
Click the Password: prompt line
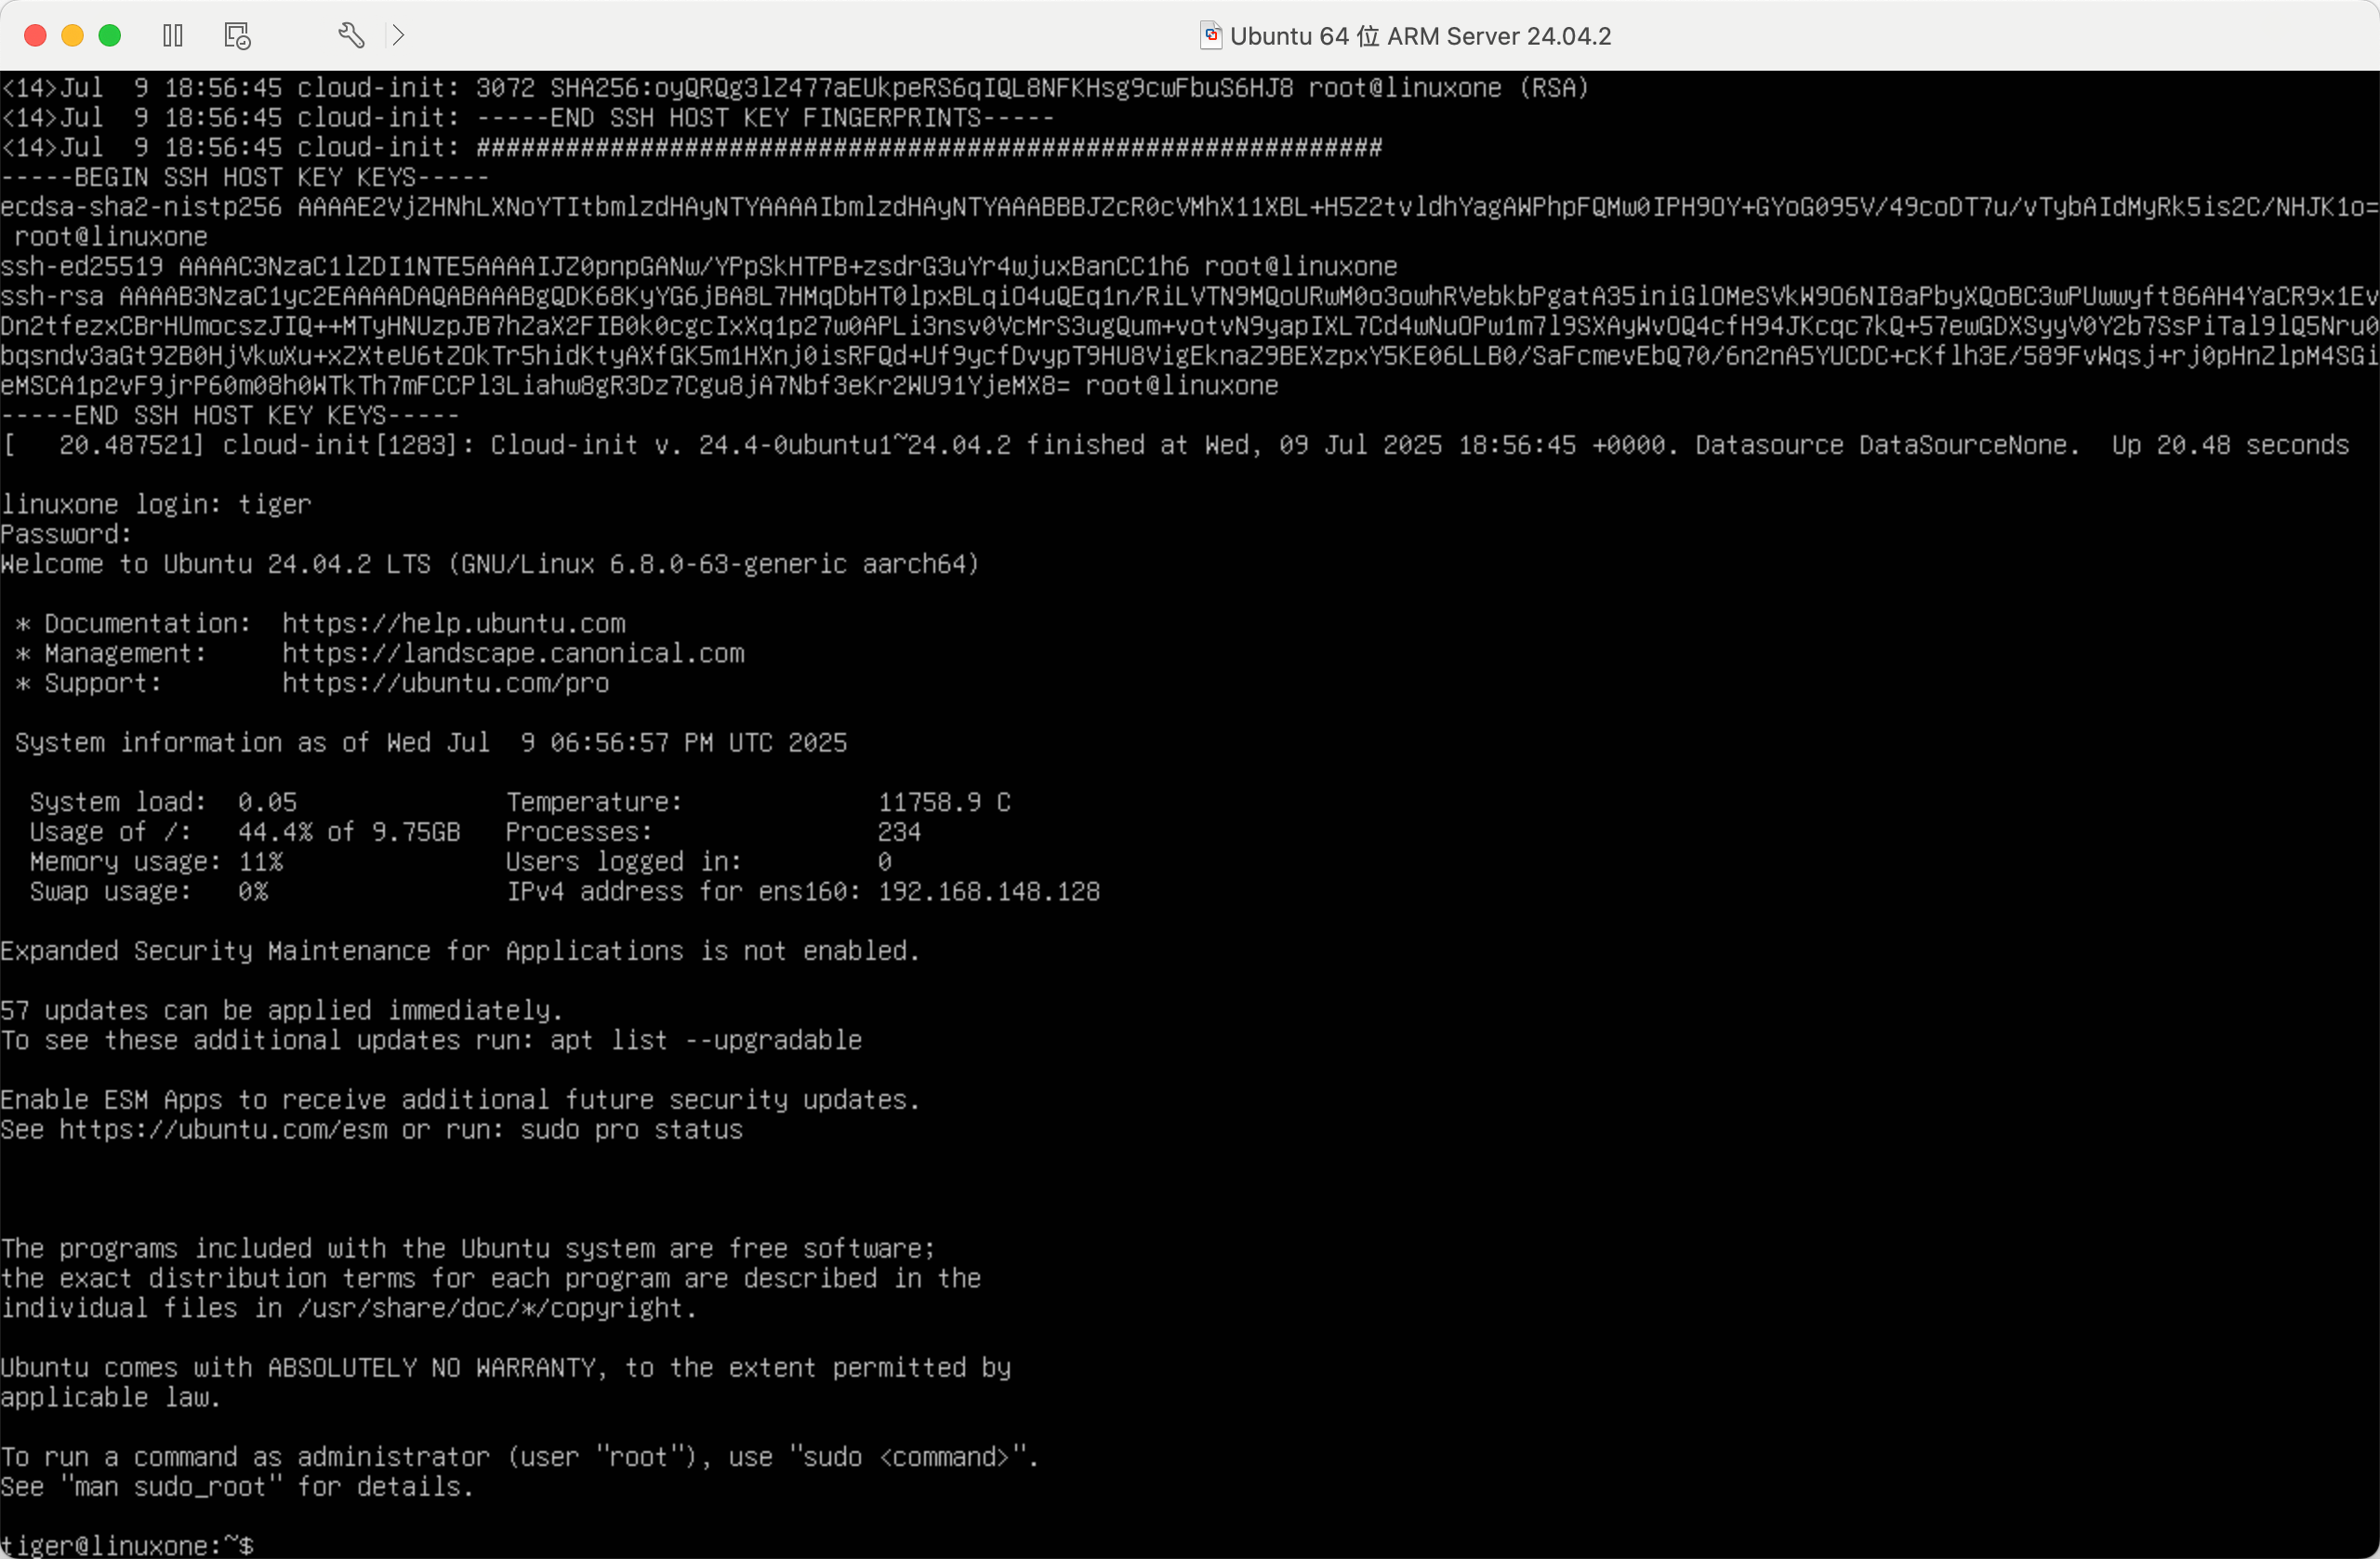(66, 534)
